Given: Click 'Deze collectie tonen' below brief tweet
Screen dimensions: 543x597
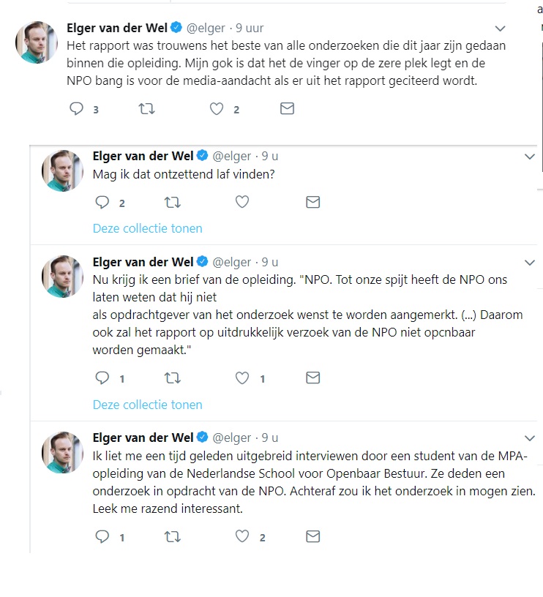Looking at the screenshot, I should click(147, 405).
